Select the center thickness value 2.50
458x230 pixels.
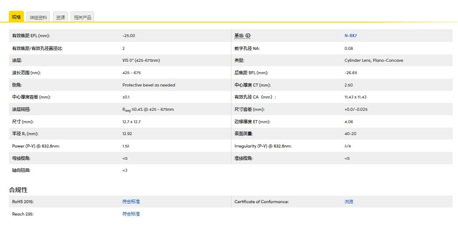pos(348,85)
